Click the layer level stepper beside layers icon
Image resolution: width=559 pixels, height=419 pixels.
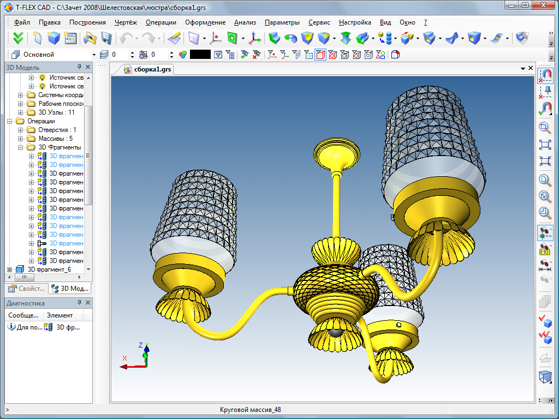(133, 55)
